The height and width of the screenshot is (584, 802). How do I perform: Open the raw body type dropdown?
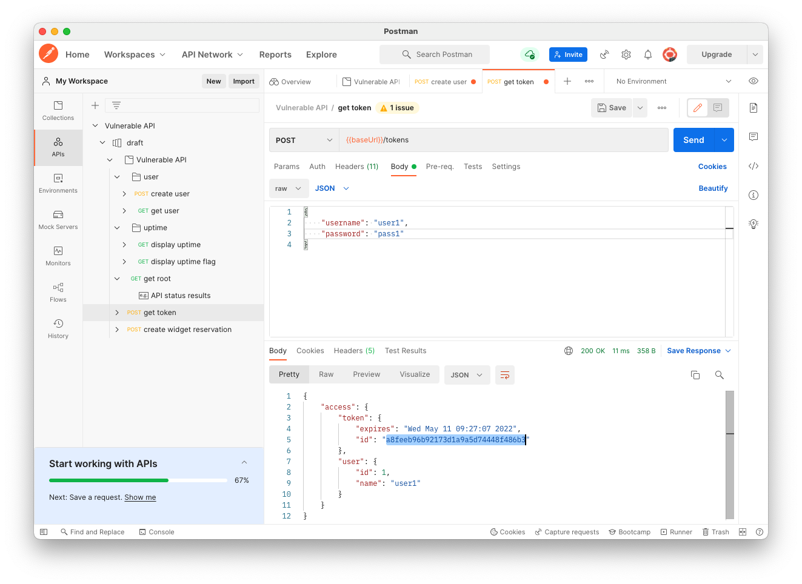pos(289,188)
